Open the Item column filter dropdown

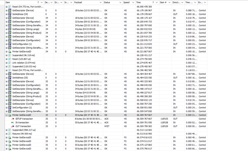[x=42, y=2]
